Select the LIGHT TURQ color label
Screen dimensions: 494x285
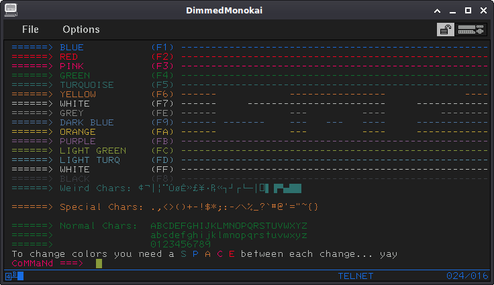90,160
